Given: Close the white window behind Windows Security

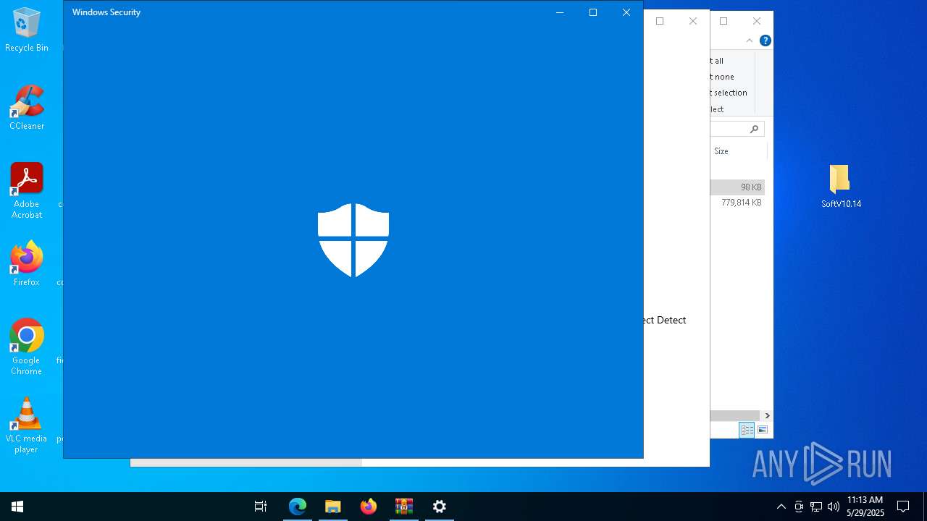Looking at the screenshot, I should coord(693,21).
